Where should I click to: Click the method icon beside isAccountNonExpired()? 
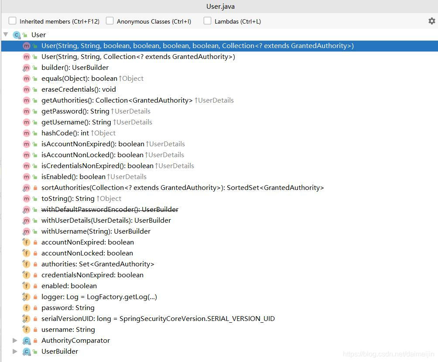point(26,144)
